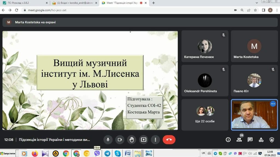This screenshot has width=280, height=157.
Task: Bookmark this page with the star icon
Action: [x=255, y=10]
